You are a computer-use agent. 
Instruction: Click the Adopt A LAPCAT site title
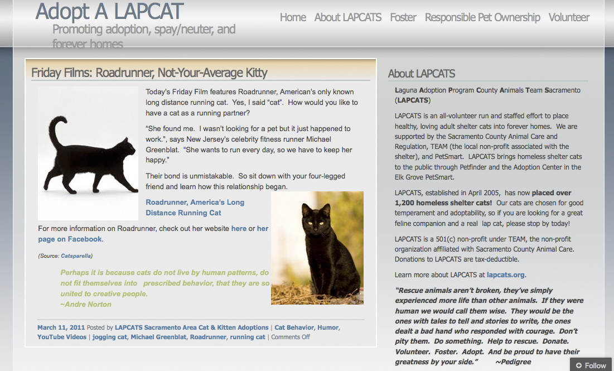pos(109,11)
